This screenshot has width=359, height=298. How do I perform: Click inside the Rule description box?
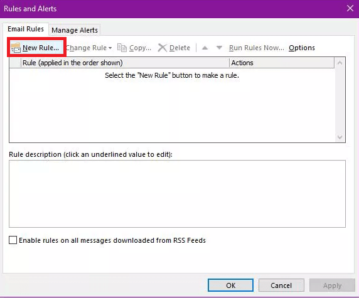coord(177,194)
